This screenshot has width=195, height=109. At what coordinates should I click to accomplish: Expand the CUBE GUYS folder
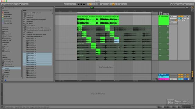23,32
